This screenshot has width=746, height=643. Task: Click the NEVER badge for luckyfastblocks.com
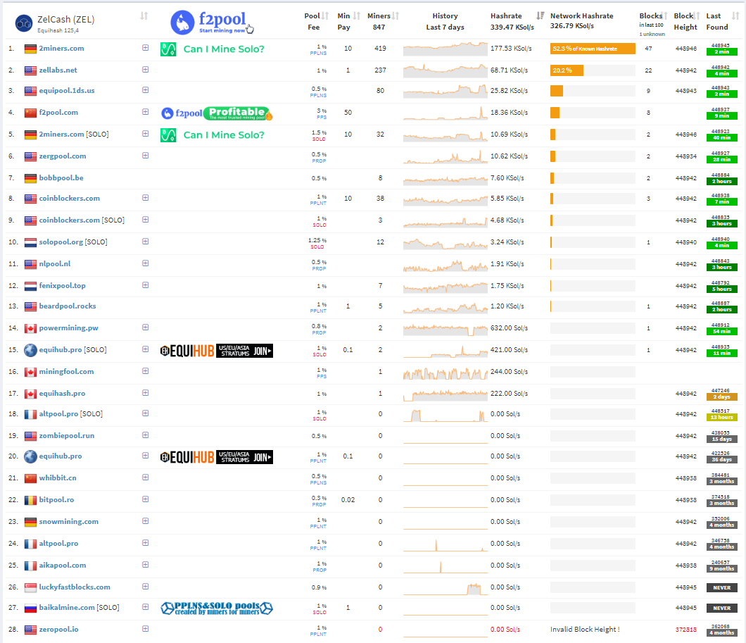[722, 588]
